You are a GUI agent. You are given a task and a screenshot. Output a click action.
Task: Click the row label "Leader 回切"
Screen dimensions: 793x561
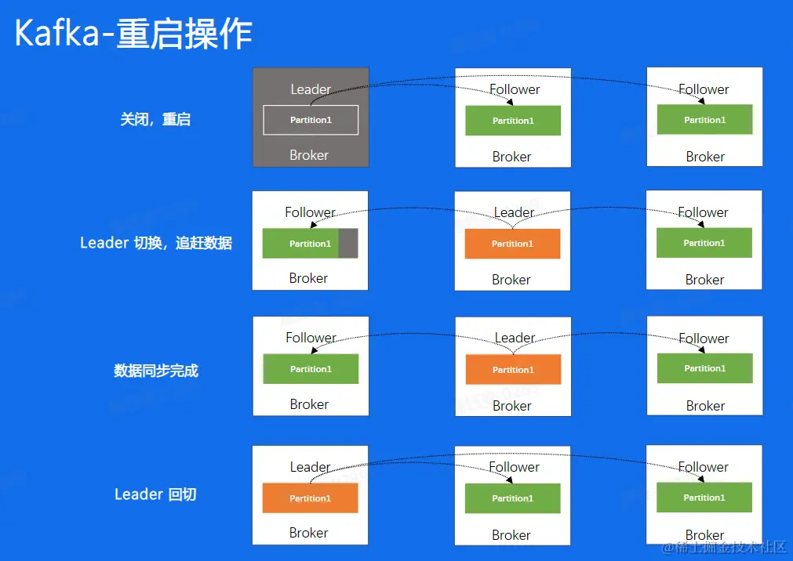155,494
